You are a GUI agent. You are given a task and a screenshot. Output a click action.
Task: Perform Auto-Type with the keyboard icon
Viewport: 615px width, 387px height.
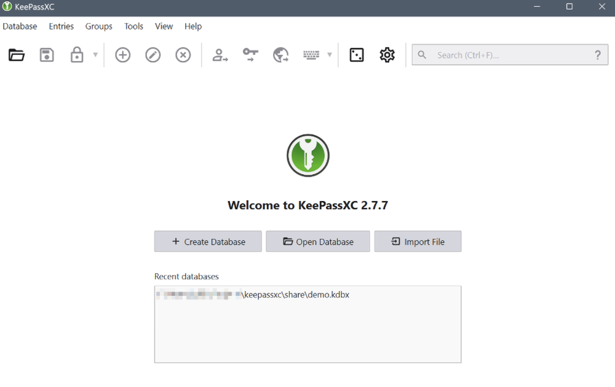pyautogui.click(x=311, y=55)
